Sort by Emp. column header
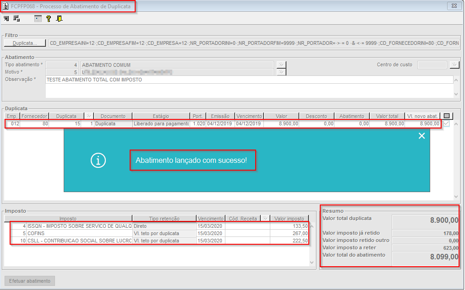465x290 pixels. 12,116
